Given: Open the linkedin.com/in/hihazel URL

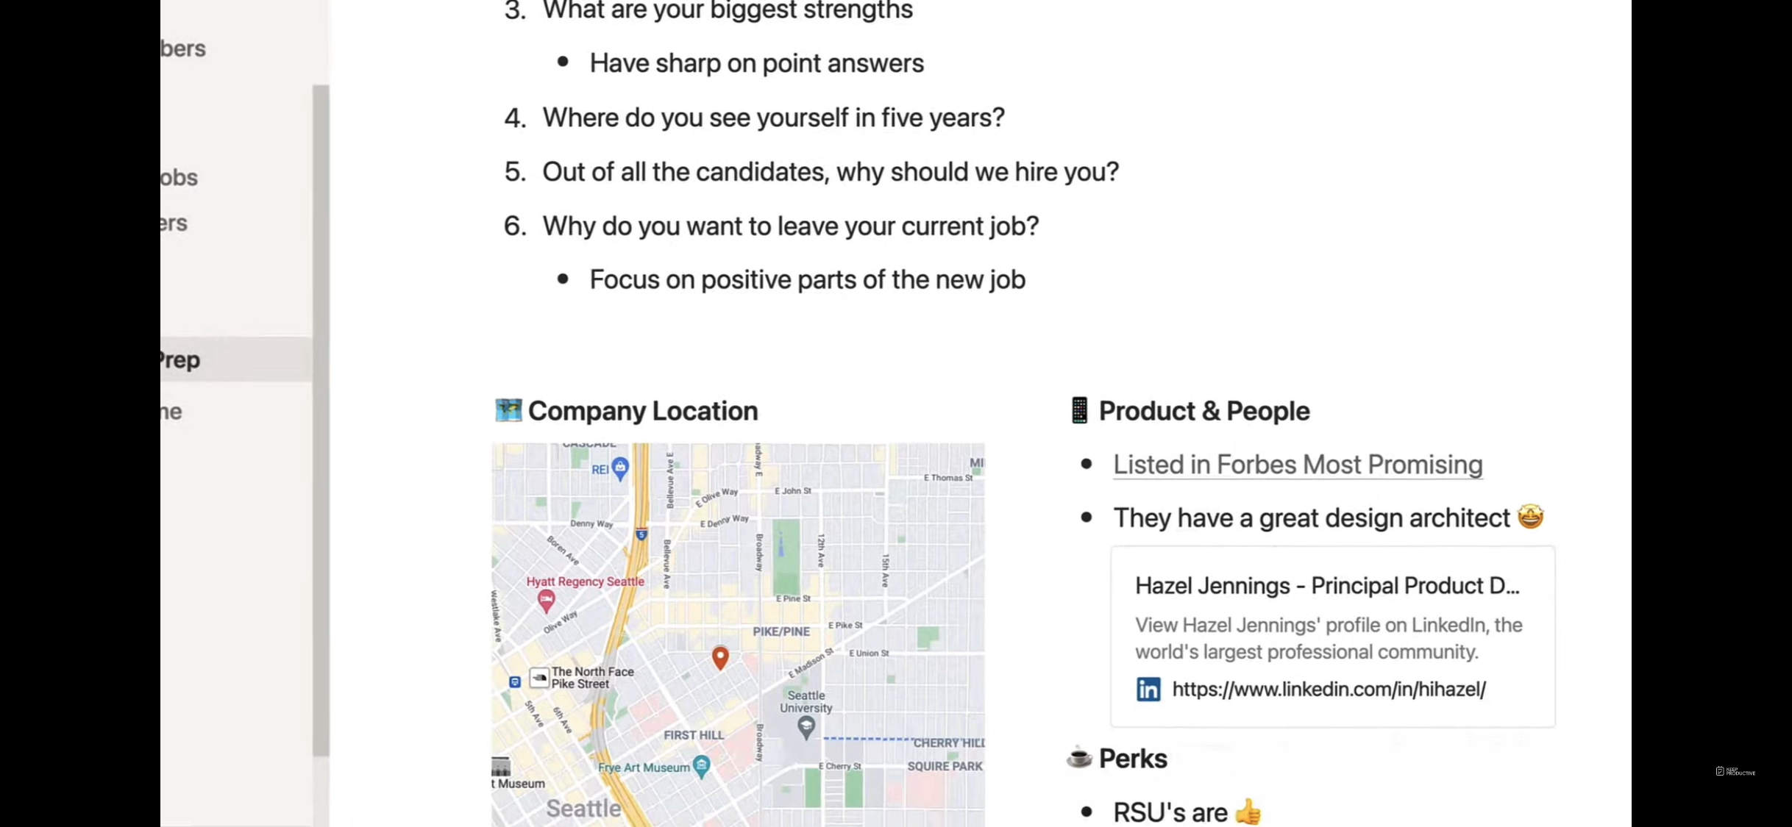Looking at the screenshot, I should click(1329, 690).
